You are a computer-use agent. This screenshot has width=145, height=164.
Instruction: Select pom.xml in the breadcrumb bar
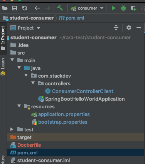tap(75, 18)
